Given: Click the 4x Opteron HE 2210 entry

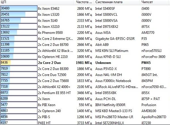Looking at the screenshot, I should tap(53, 57).
